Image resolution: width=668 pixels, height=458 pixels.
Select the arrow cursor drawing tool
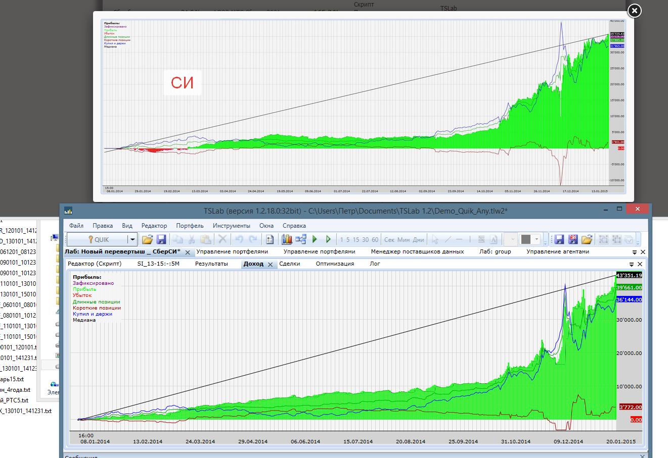click(435, 239)
